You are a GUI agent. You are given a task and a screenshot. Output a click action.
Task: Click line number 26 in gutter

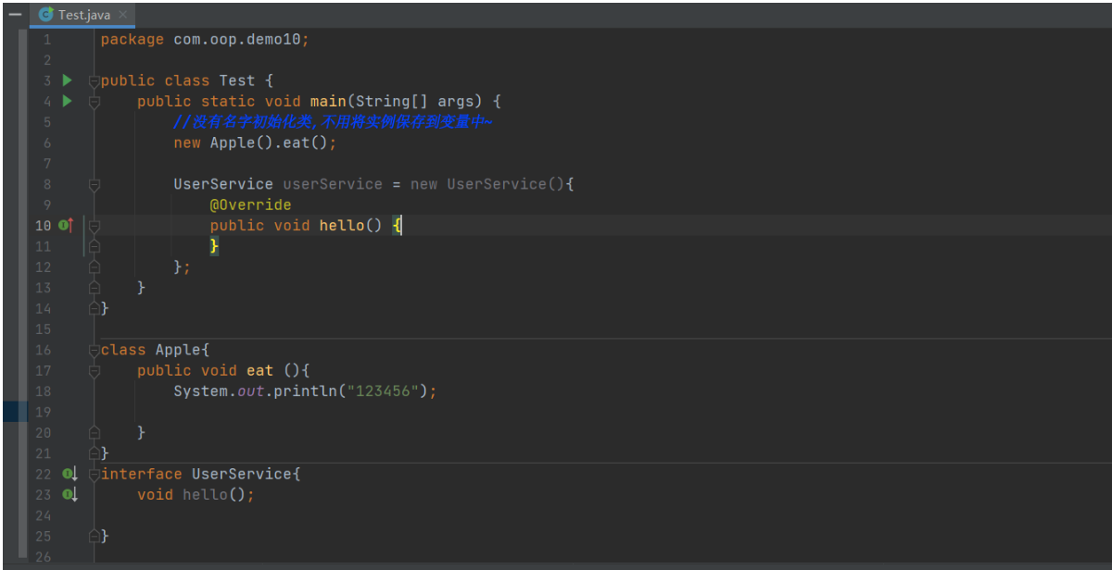point(43,557)
